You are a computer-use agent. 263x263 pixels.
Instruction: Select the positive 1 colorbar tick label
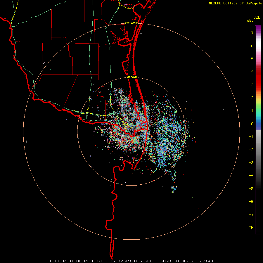click(x=252, y=111)
